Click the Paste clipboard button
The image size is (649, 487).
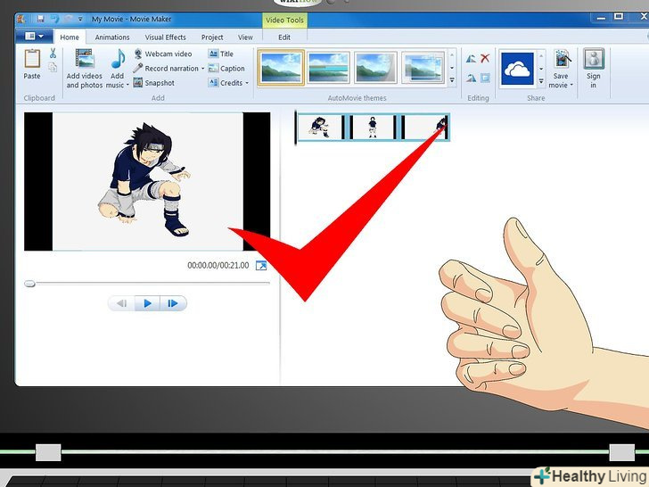point(32,64)
